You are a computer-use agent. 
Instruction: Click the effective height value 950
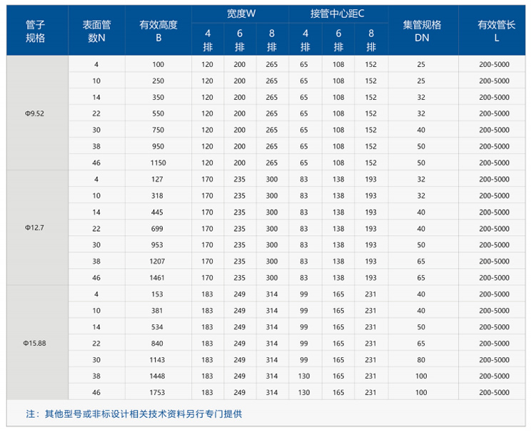point(158,146)
